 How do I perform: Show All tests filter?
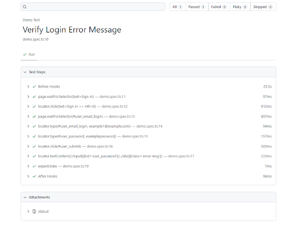(177, 7)
